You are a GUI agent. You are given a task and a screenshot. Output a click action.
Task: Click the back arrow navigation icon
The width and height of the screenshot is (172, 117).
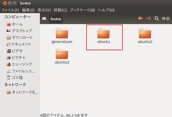point(140,18)
